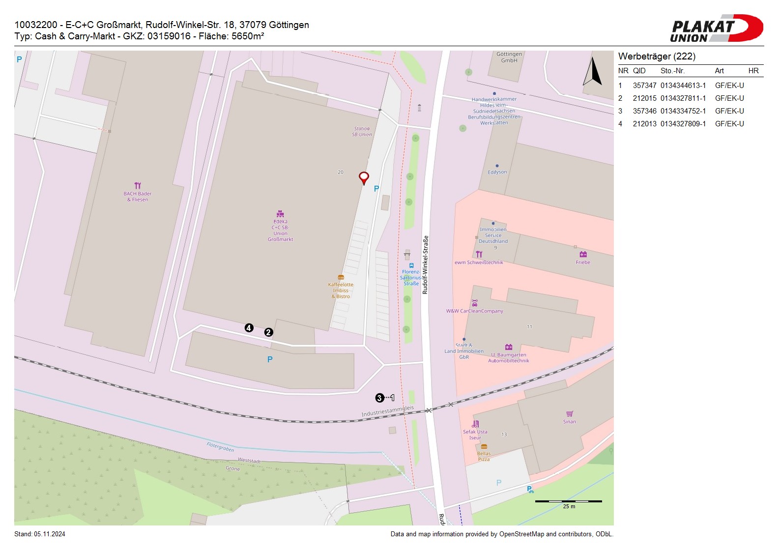Click the Werbeträger (222) heading
Viewport: 780px width, 552px height.
click(x=657, y=57)
